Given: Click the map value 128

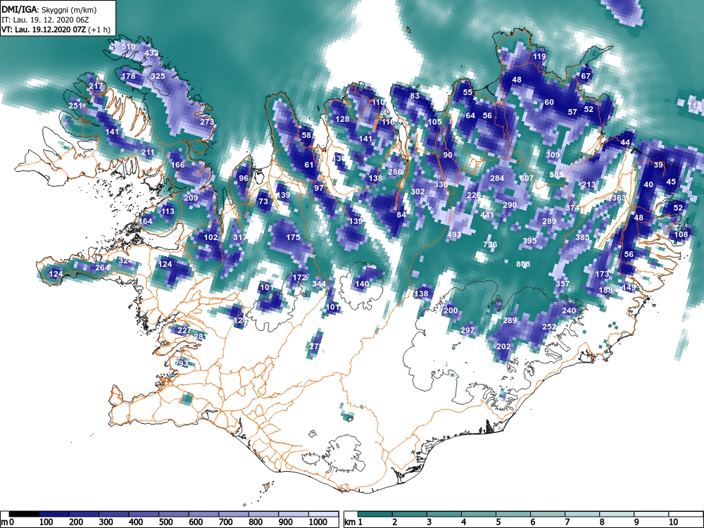Looking at the screenshot, I should point(343,119).
